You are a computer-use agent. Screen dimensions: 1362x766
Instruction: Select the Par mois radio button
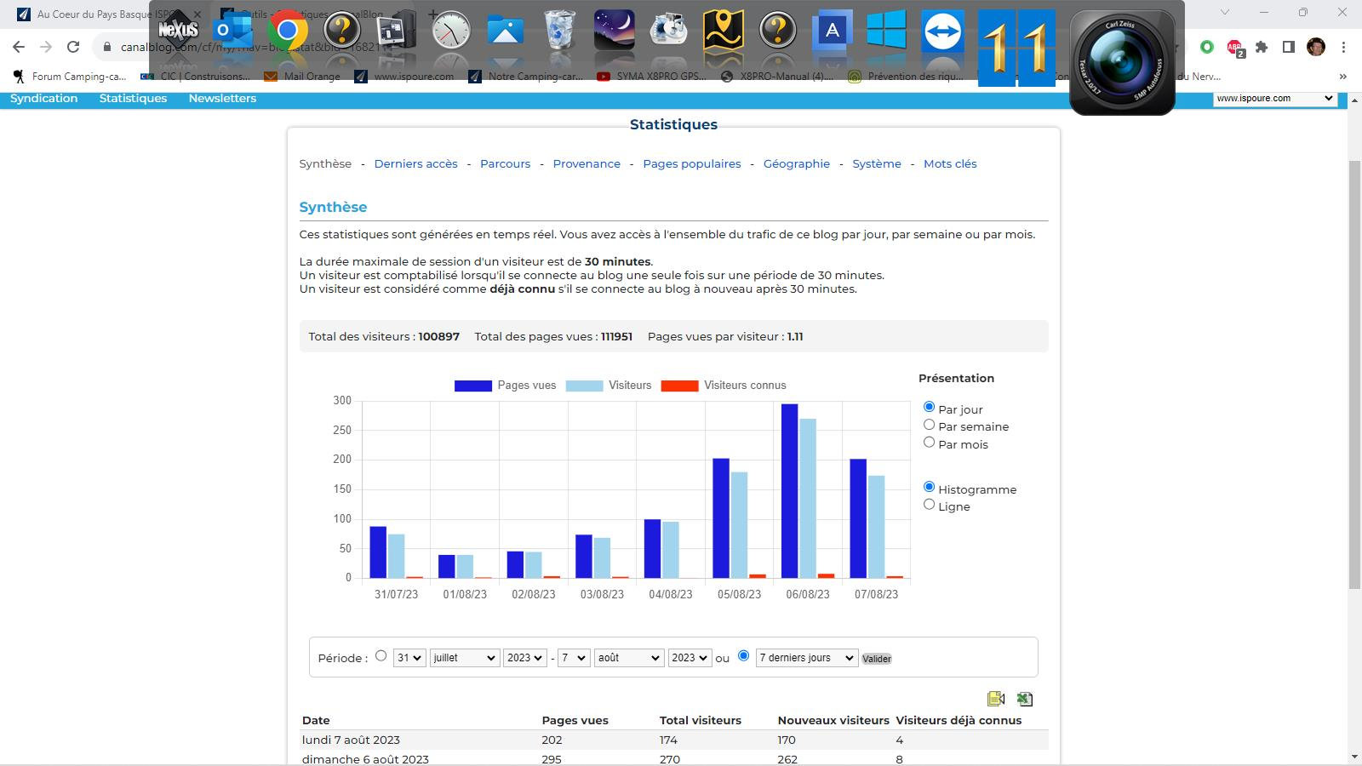(x=929, y=443)
